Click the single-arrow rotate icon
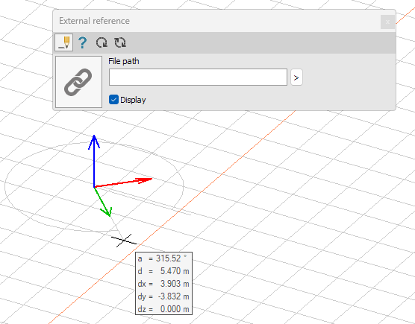This screenshot has height=324, width=415. [102, 42]
